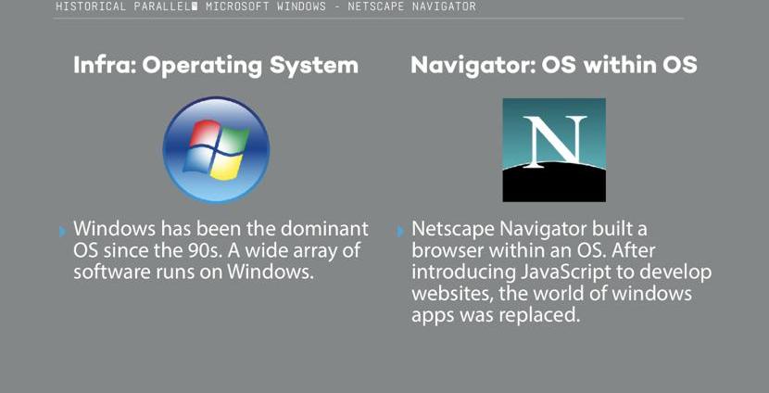The height and width of the screenshot is (393, 769).
Task: Click the slide header 'HISTORICAL PARALLEL' text
Action: (123, 6)
